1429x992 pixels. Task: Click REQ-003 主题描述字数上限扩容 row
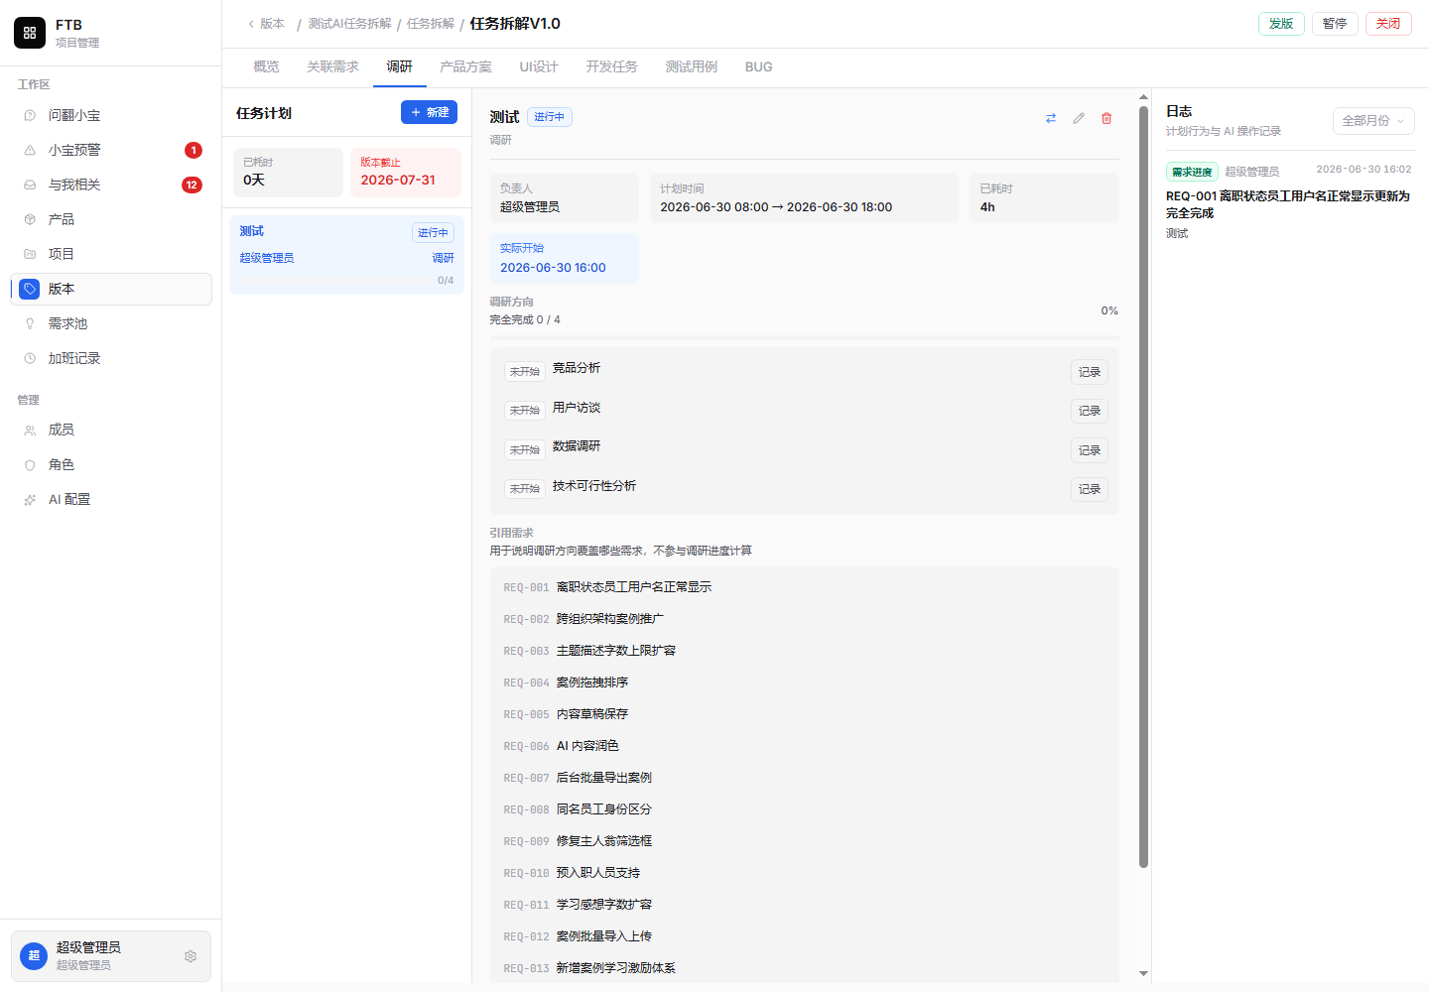point(804,651)
